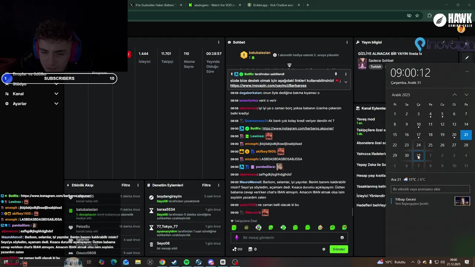Image resolution: width=475 pixels, height=267 pixels.
Task: Click the message input field
Action: pos(289,238)
